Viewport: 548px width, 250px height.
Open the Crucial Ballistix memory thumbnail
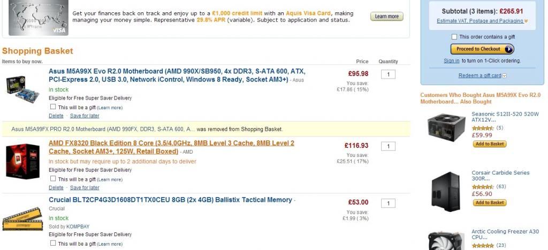point(22,219)
